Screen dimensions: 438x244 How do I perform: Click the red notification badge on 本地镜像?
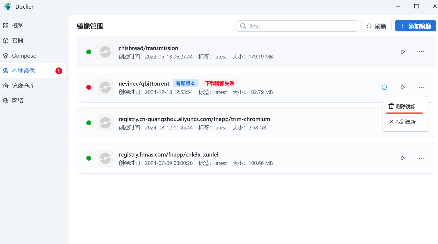pos(59,71)
